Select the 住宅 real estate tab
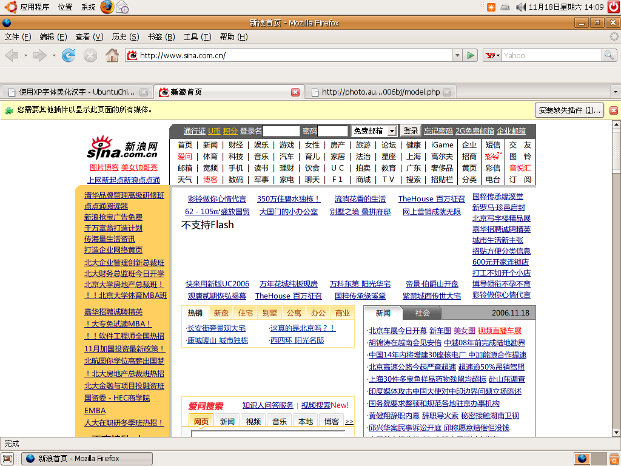The width and height of the screenshot is (621, 466). pos(245,313)
